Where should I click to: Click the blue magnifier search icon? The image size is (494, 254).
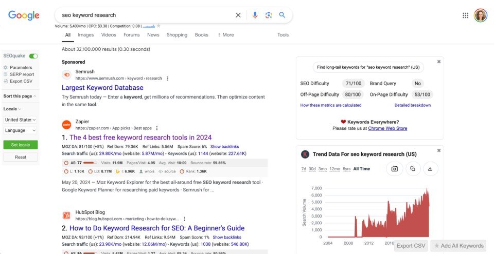pyautogui.click(x=282, y=15)
